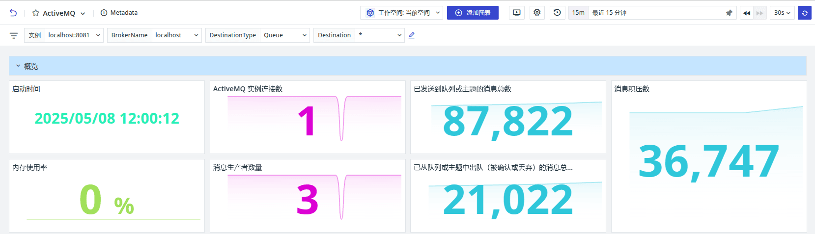The image size is (815, 234).
Task: Open the 30s refresh interval dropdown
Action: [782, 13]
